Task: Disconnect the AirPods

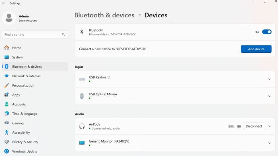Action: point(254,126)
